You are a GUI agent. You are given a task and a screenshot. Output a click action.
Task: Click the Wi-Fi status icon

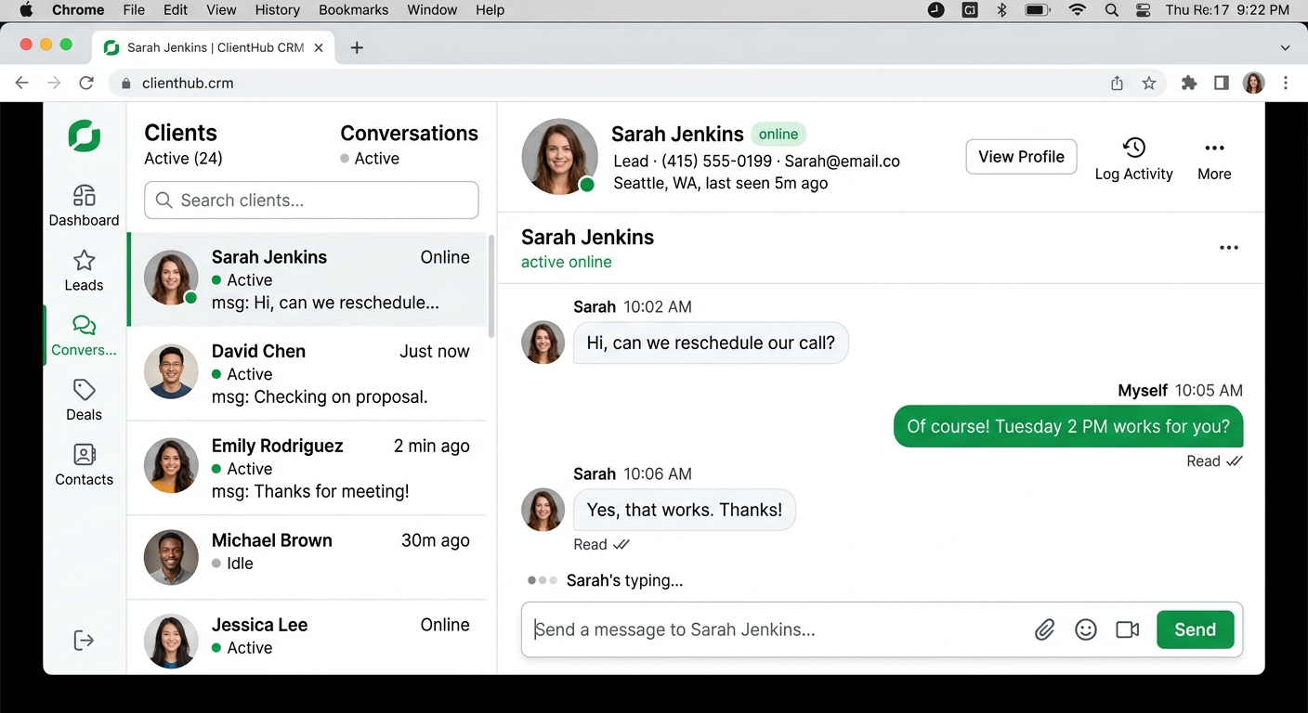click(x=1078, y=10)
